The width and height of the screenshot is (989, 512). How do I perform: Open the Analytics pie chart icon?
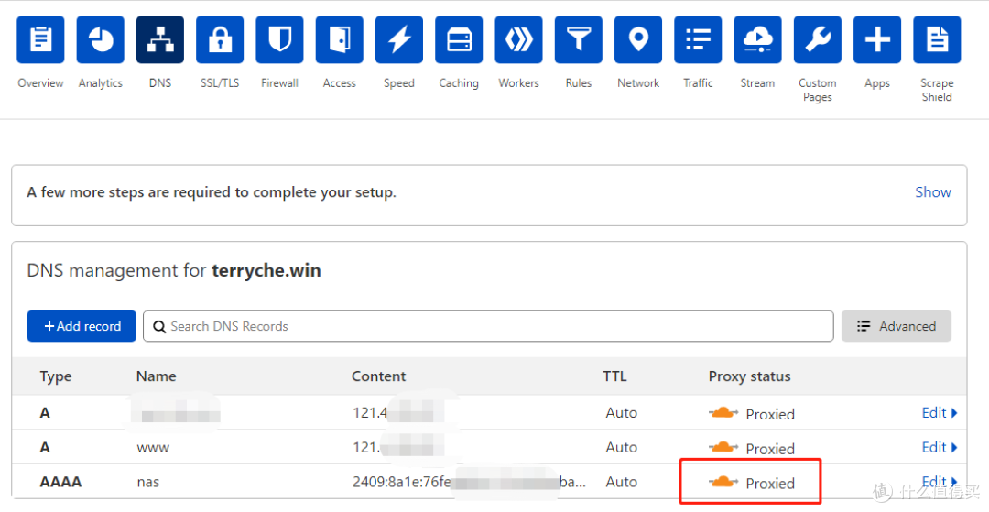101,39
